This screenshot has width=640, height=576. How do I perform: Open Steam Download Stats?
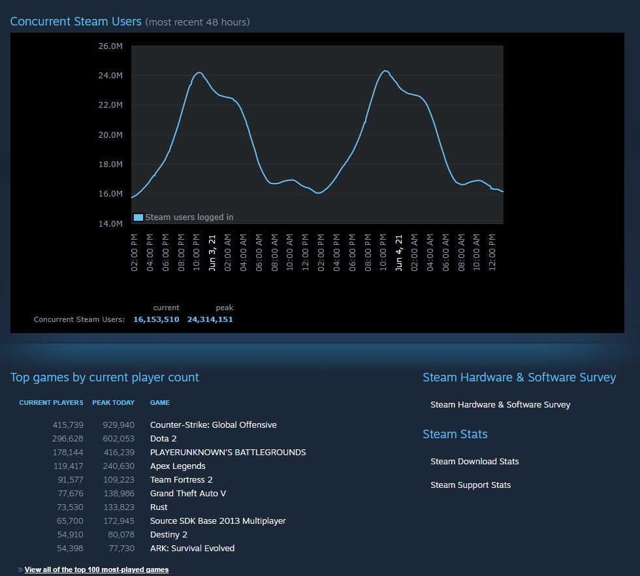pyautogui.click(x=475, y=461)
